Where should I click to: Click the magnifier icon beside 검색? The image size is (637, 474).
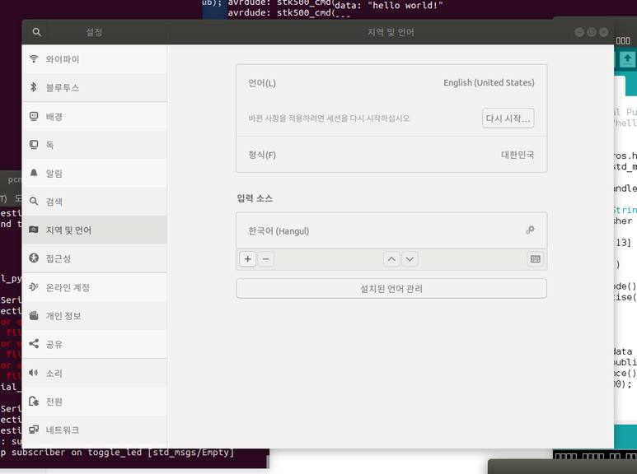tap(34, 202)
